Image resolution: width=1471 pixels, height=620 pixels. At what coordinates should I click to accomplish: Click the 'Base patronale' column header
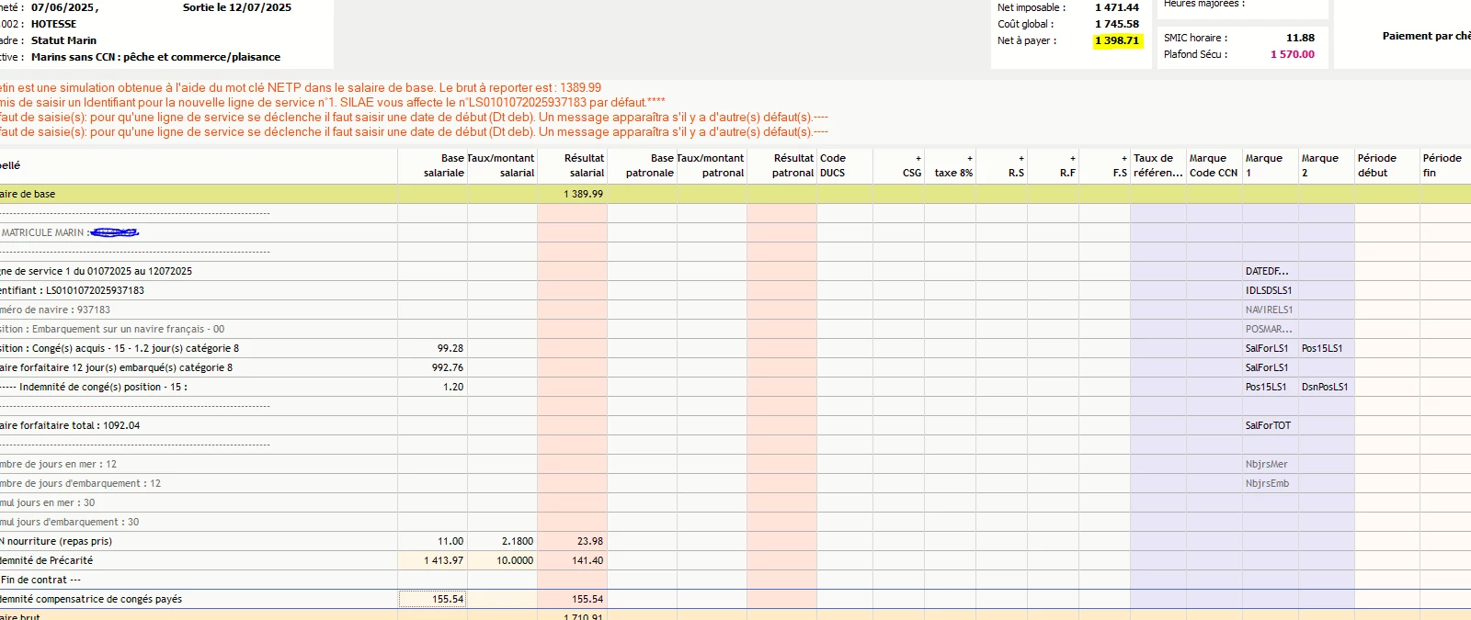click(643, 165)
